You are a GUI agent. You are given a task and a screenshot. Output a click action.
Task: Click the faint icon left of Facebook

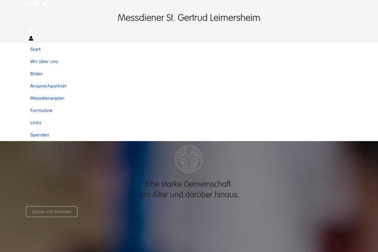tap(28, 3)
